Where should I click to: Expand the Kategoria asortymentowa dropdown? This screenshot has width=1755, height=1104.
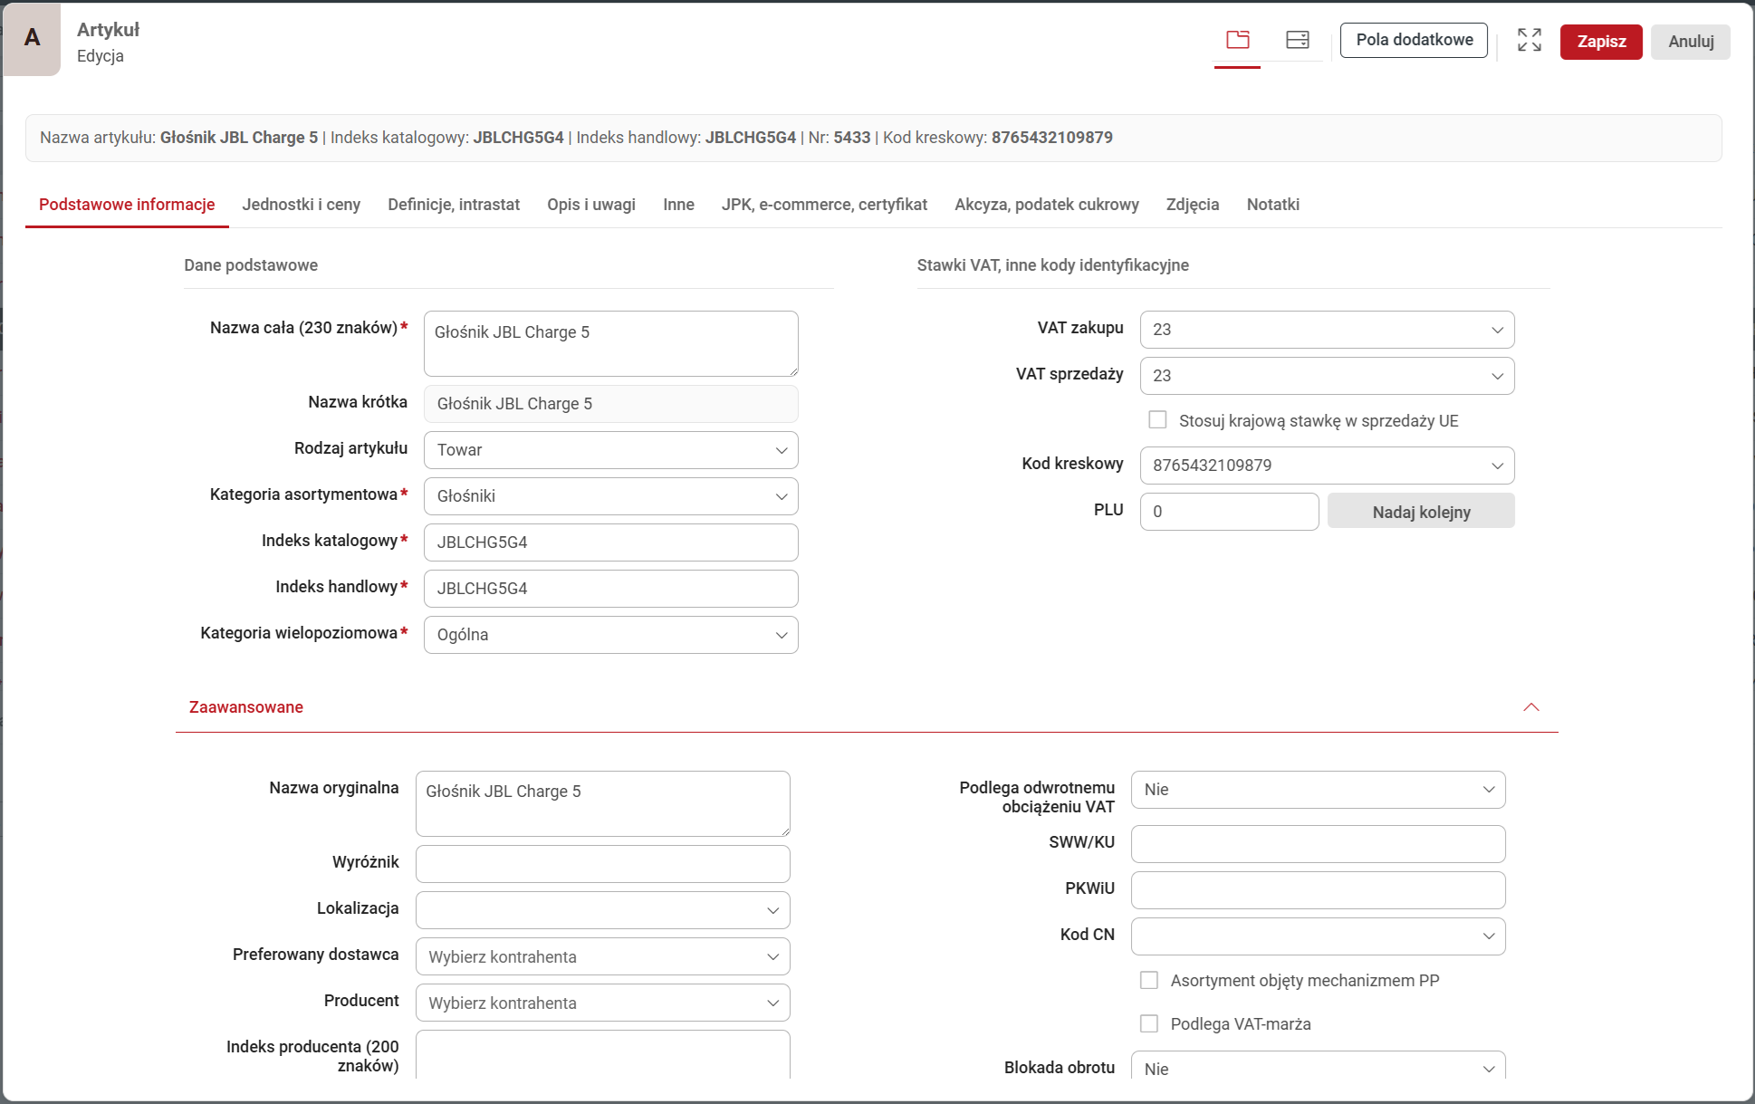pyautogui.click(x=610, y=496)
